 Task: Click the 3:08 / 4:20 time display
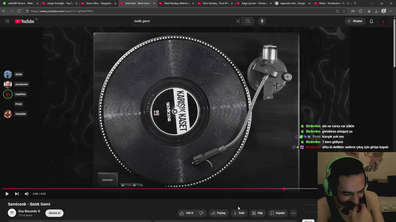coord(39,194)
